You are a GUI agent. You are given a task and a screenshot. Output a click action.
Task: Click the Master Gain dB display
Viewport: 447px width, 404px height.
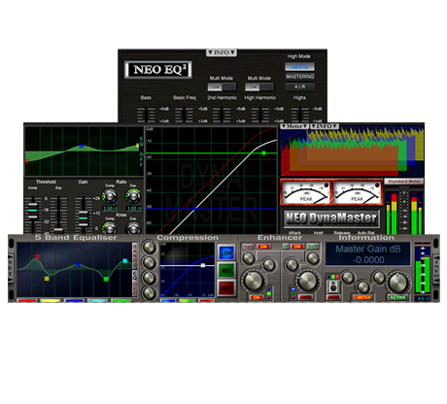(367, 254)
